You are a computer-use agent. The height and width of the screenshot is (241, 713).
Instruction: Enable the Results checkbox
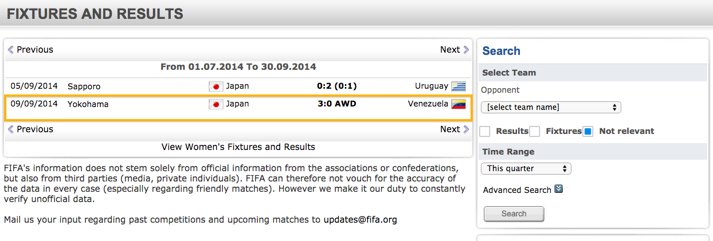click(x=485, y=132)
